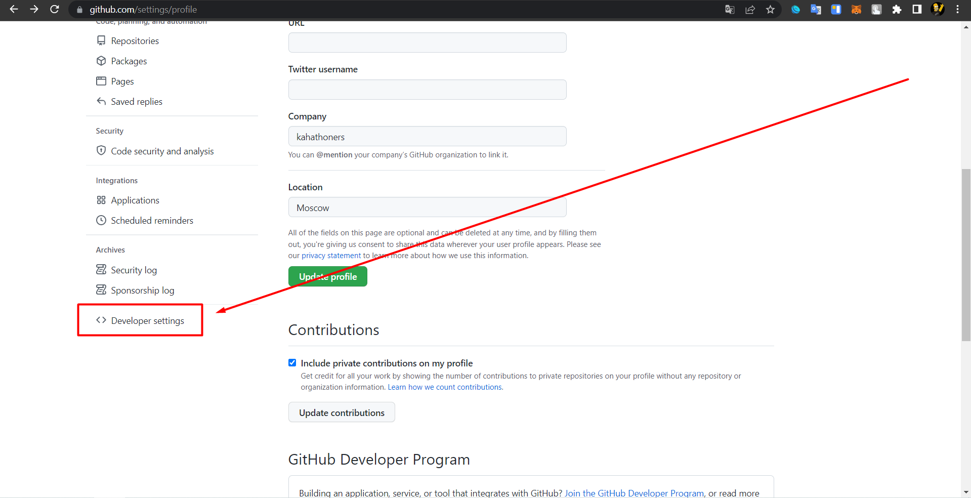971x498 pixels.
Task: Click the scrollbar up arrow
Action: coord(966,27)
